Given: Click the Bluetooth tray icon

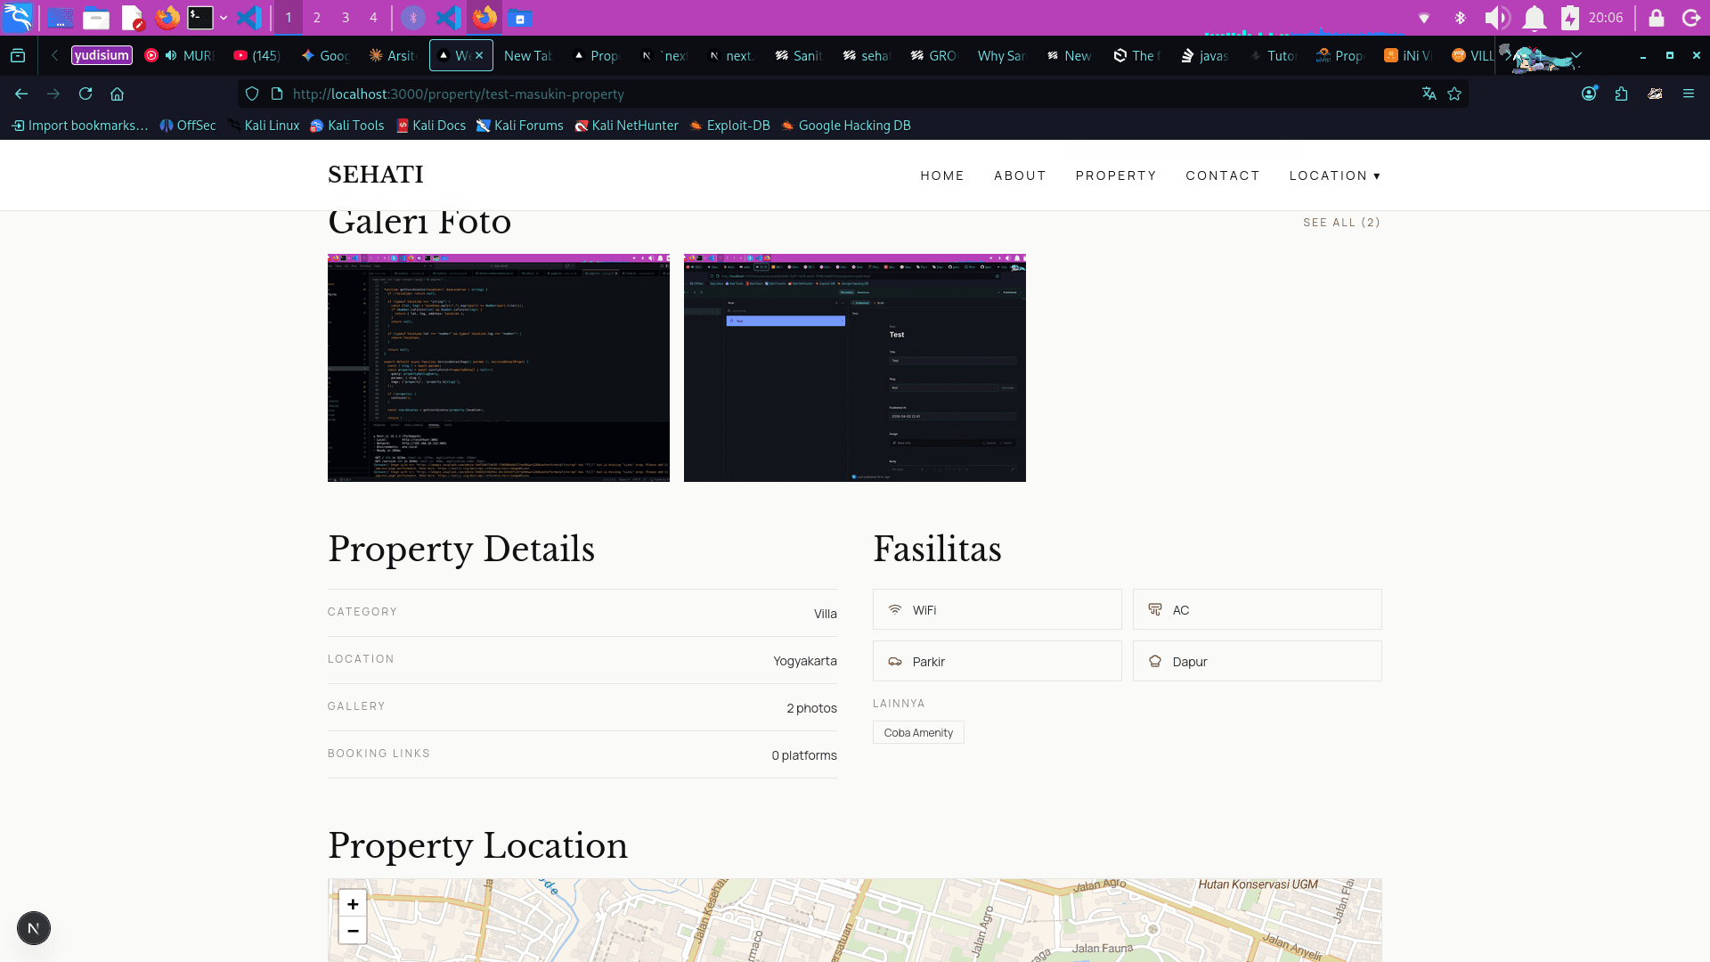Looking at the screenshot, I should pyautogui.click(x=1460, y=17).
